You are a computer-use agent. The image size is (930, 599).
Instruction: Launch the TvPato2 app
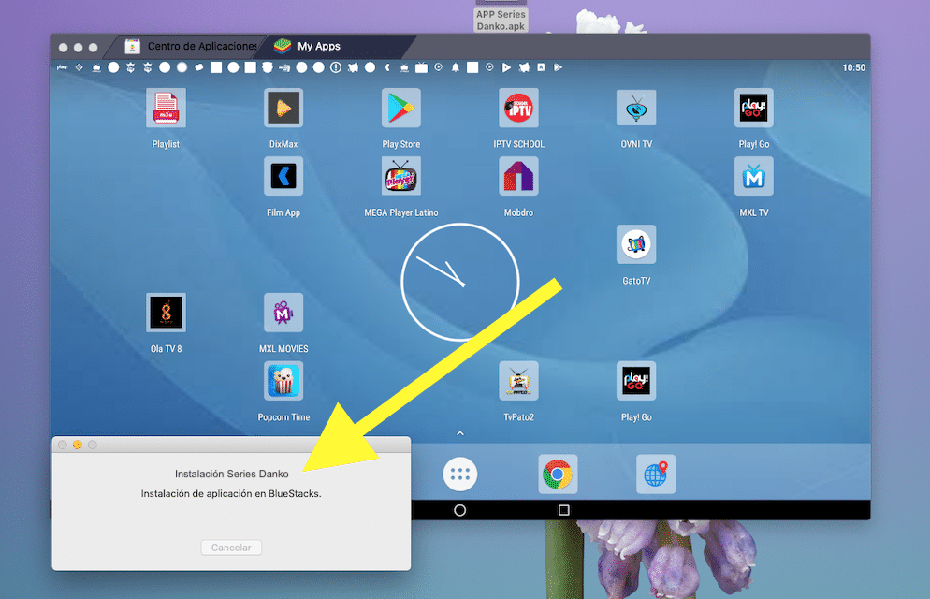click(x=518, y=382)
